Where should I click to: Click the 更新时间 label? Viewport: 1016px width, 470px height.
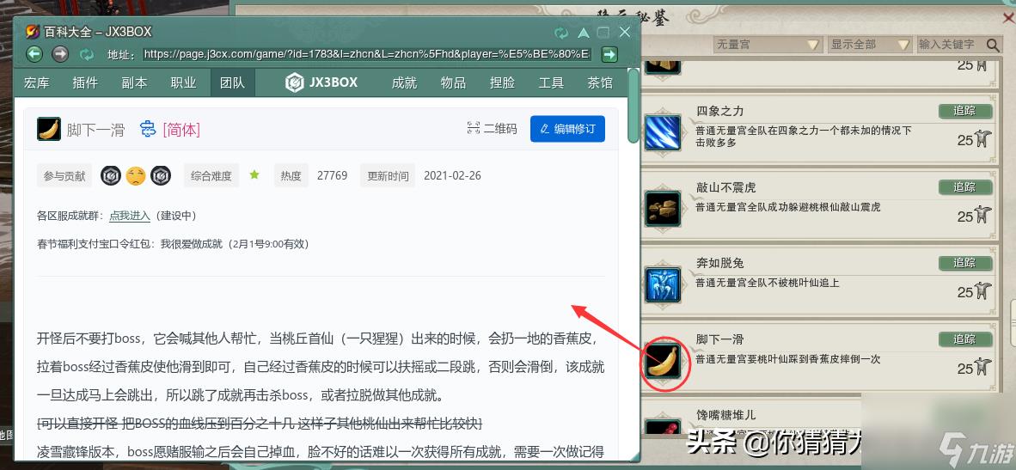[388, 175]
